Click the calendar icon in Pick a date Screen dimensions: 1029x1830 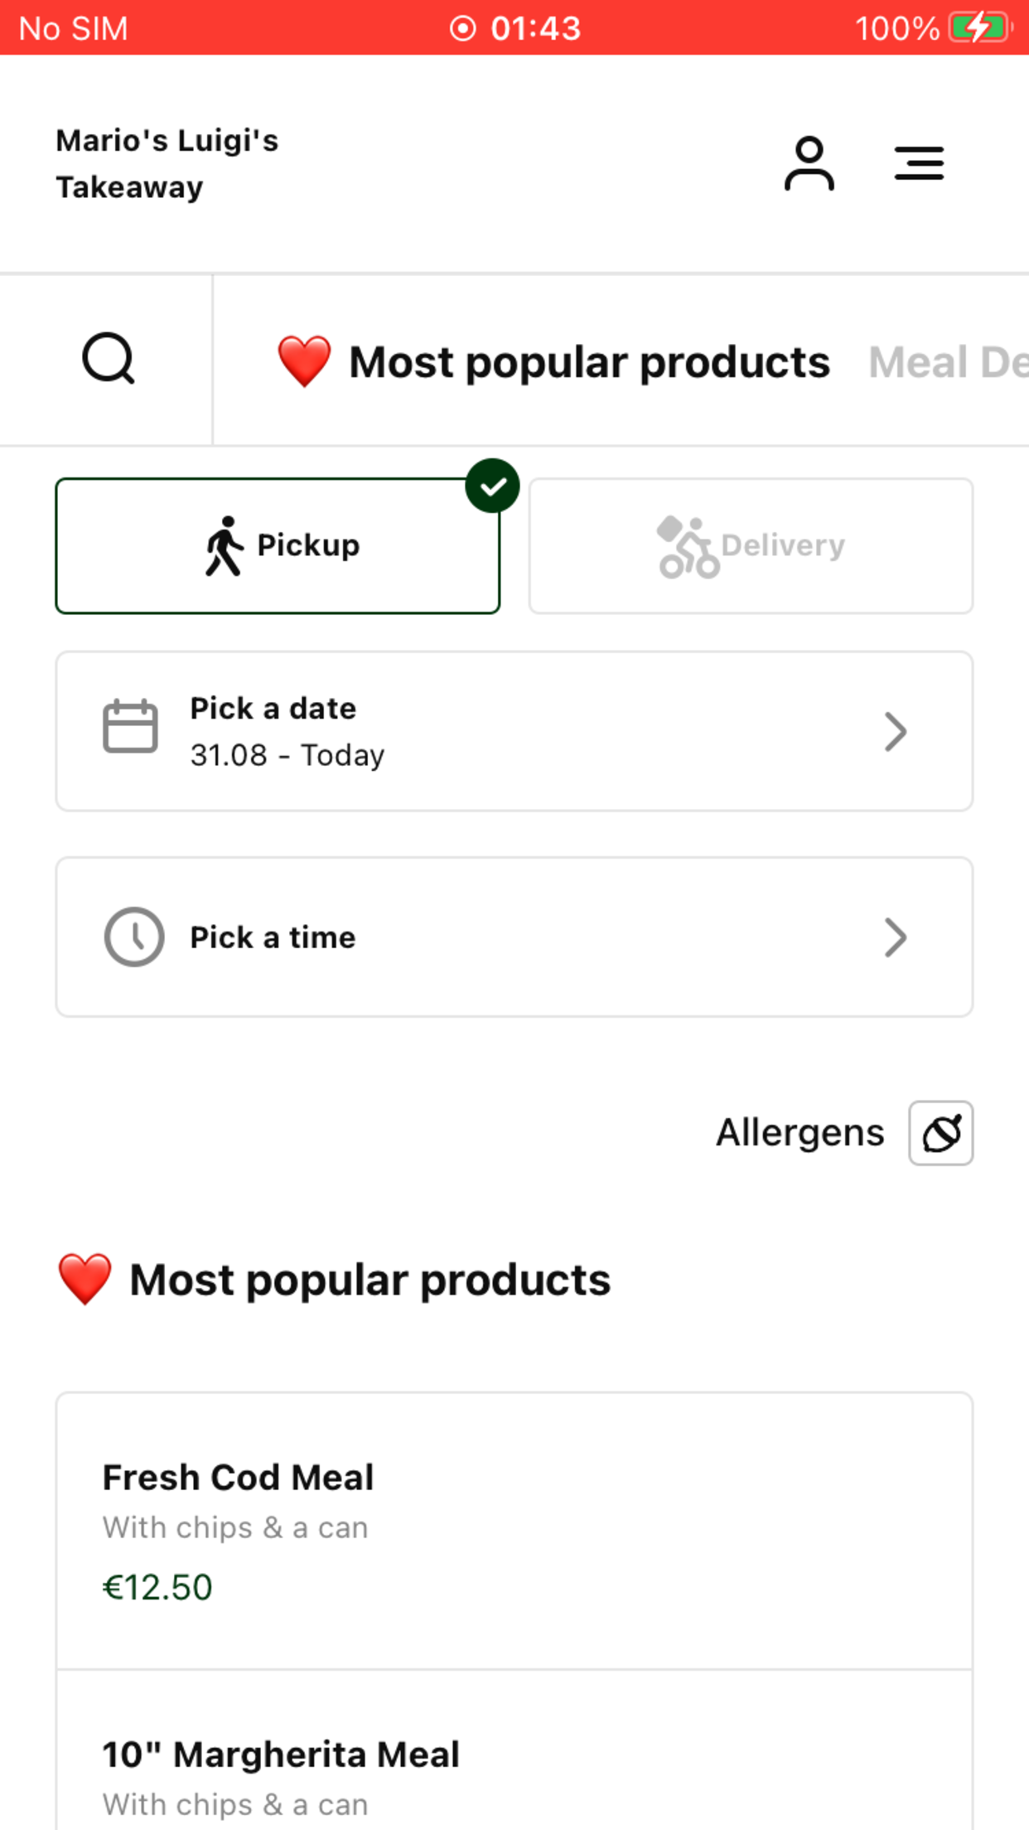[x=130, y=727]
